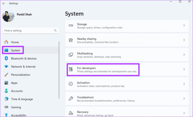The height and width of the screenshot is (117, 193).
Task: Expand the Troubleshoot chevron
Action: [x=184, y=98]
